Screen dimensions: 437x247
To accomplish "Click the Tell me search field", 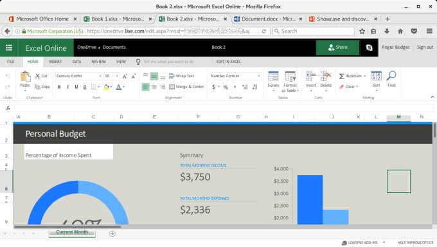I will click(x=168, y=62).
